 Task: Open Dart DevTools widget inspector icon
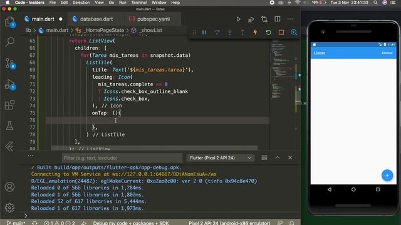pyautogui.click(x=294, y=32)
